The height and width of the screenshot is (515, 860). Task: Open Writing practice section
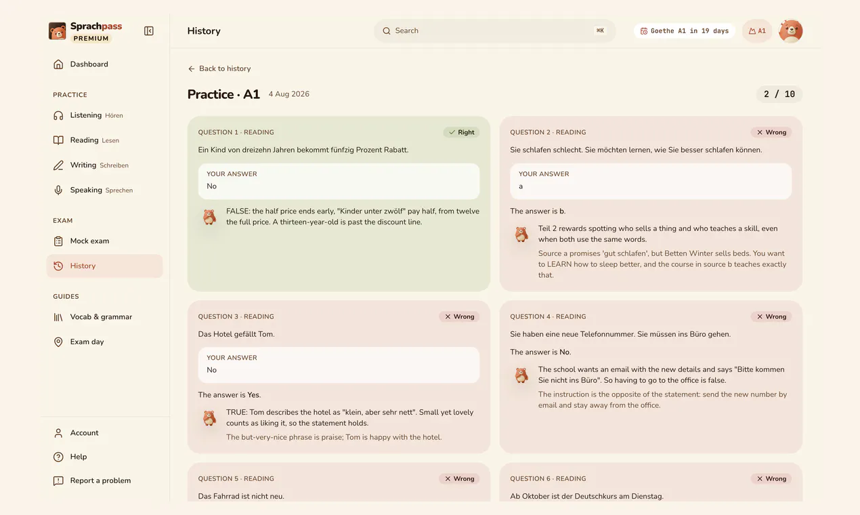click(105, 165)
